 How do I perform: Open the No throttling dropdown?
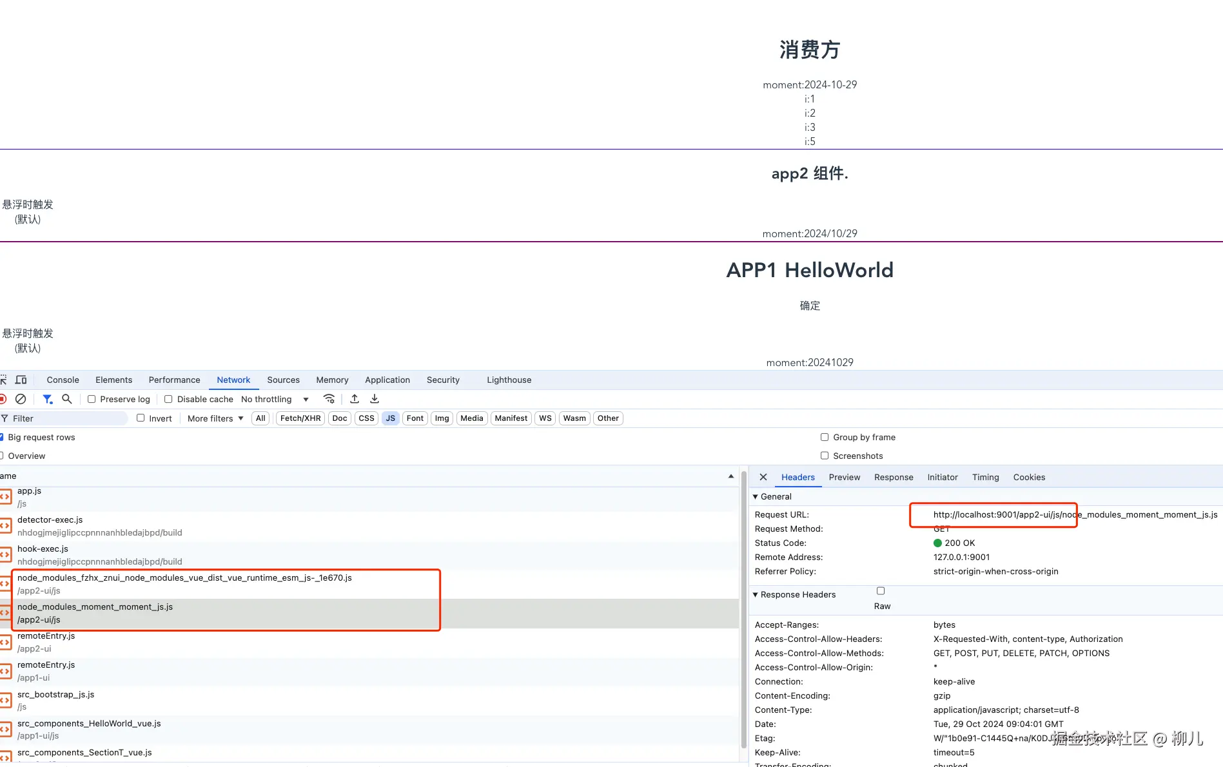(275, 400)
